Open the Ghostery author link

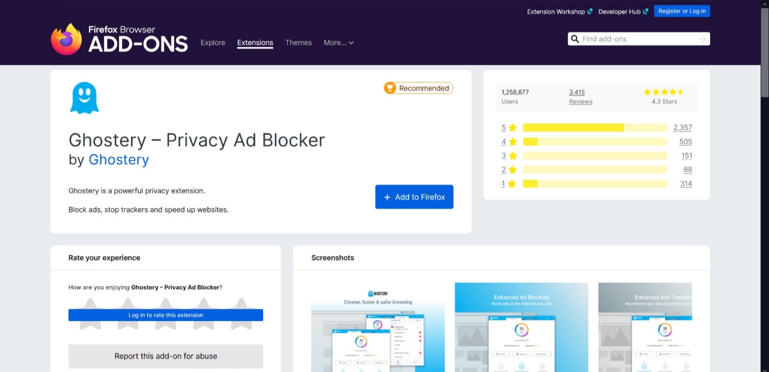point(119,160)
